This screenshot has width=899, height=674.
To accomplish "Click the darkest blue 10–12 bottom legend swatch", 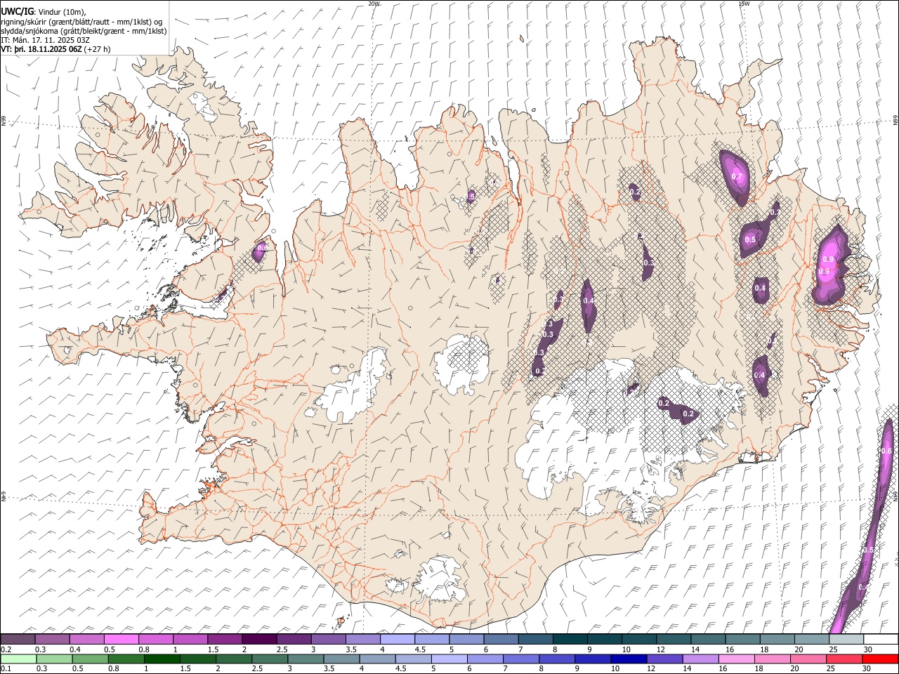I will pyautogui.click(x=629, y=659).
